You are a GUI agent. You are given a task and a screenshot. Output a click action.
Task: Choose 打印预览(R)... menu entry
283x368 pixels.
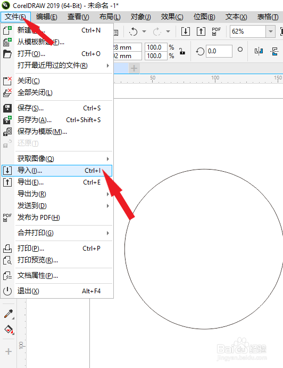[57, 260]
